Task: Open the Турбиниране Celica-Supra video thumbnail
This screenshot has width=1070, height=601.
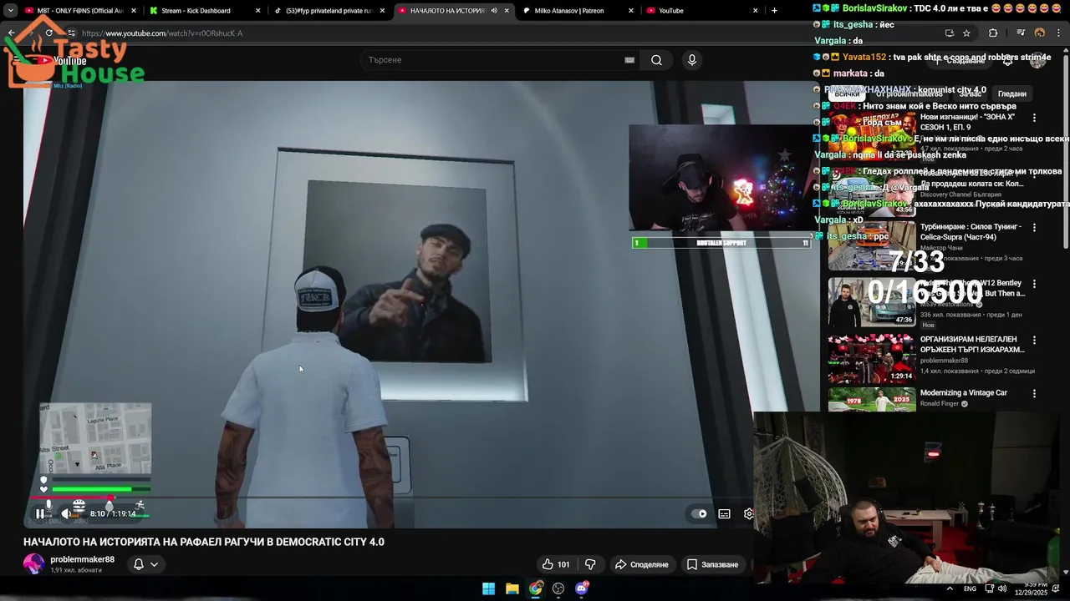Action: pyautogui.click(x=872, y=245)
